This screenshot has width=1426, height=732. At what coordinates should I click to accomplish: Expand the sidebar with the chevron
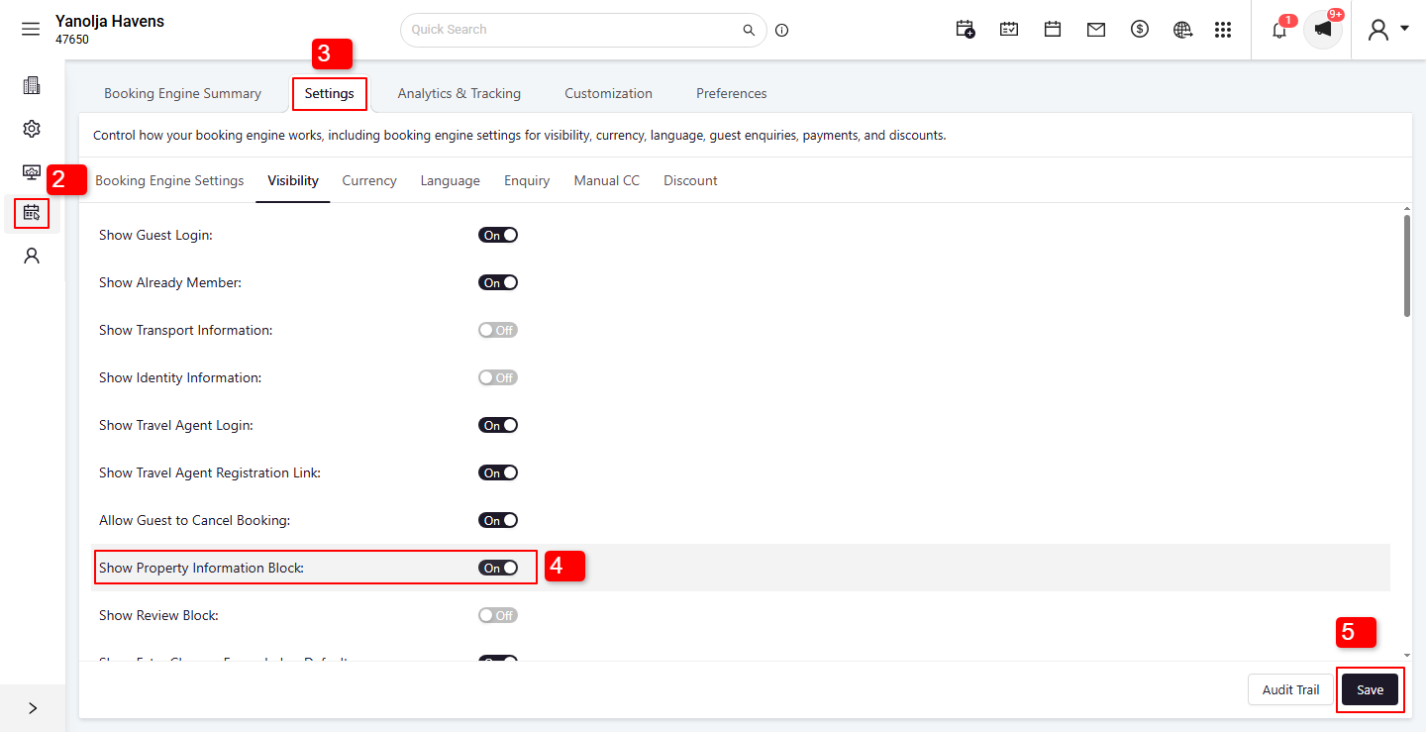(x=33, y=708)
